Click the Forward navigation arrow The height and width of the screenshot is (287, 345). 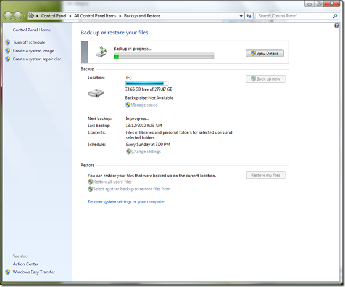18,16
